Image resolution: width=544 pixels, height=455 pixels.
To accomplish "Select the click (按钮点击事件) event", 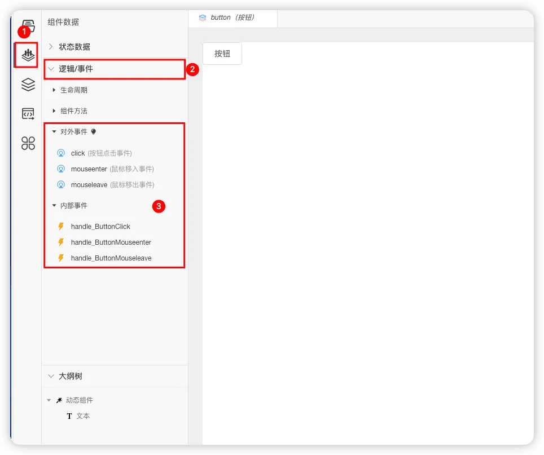I will [101, 153].
